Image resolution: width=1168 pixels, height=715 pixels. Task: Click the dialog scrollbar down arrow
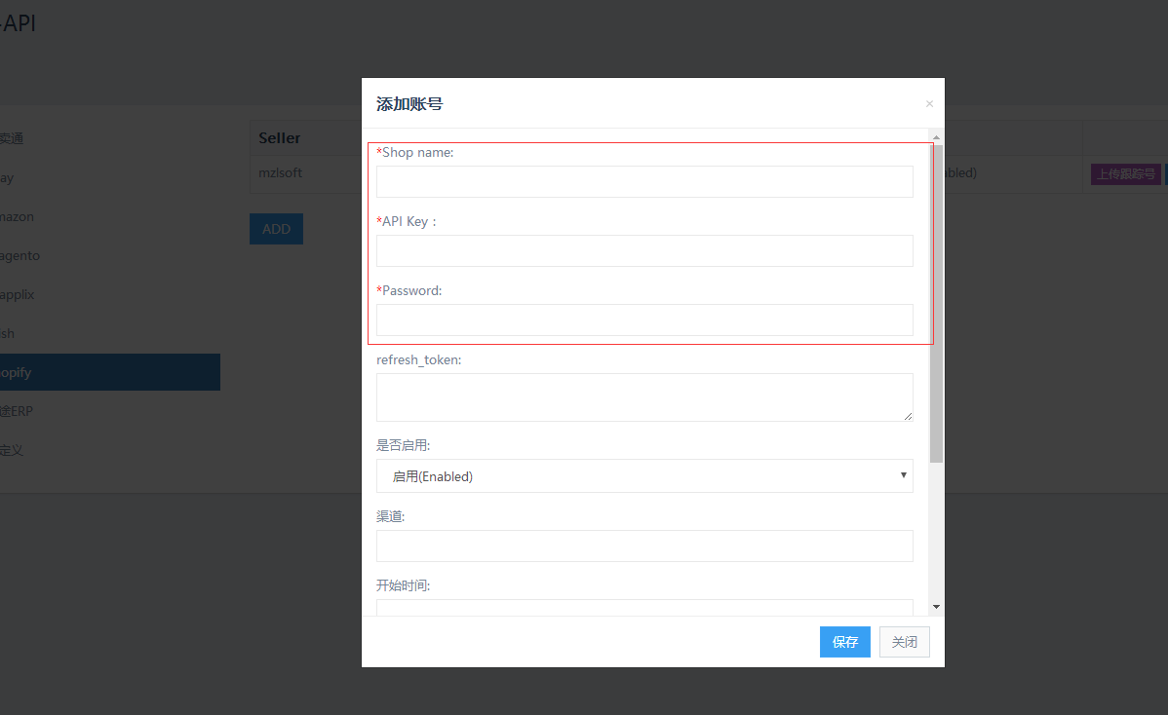936,607
